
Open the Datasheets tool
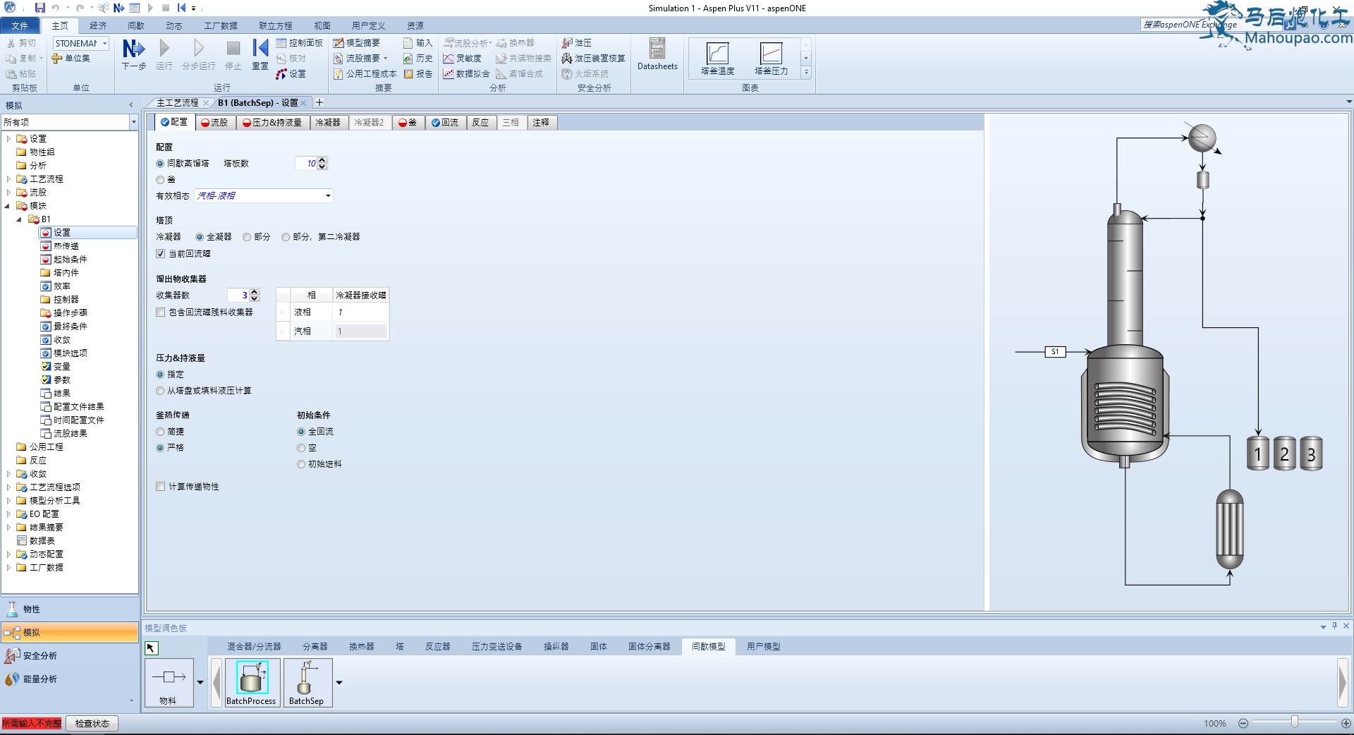click(x=657, y=54)
